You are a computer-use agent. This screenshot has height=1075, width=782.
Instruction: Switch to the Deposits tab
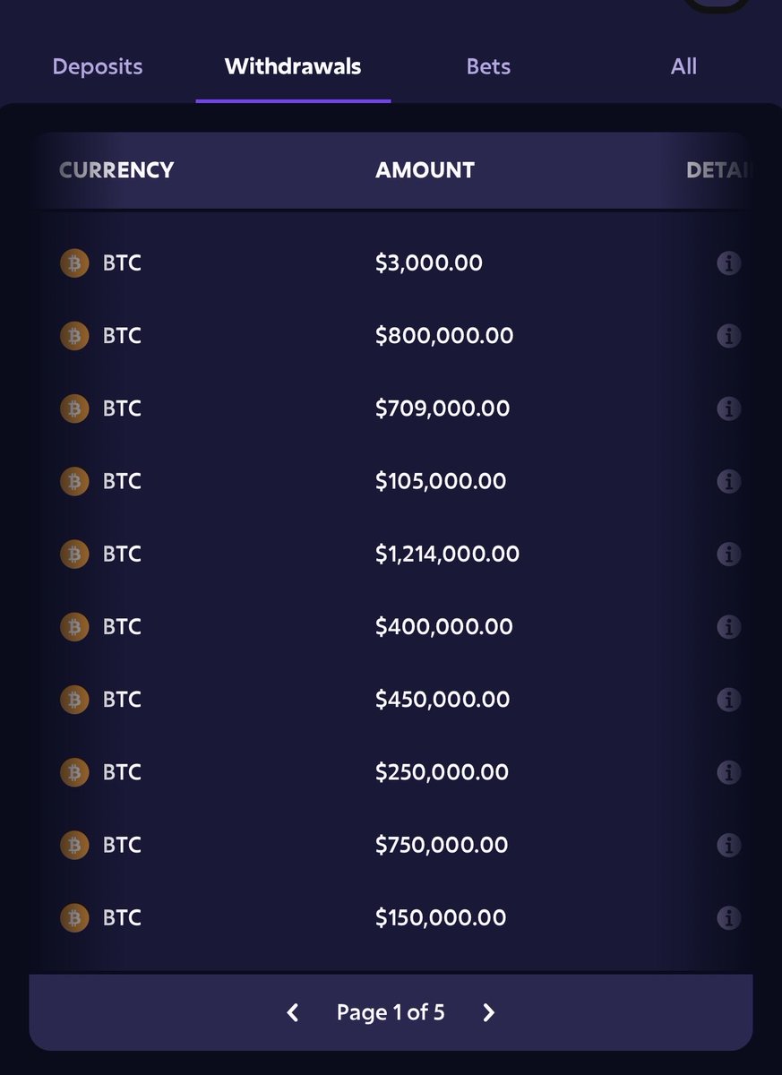click(98, 66)
